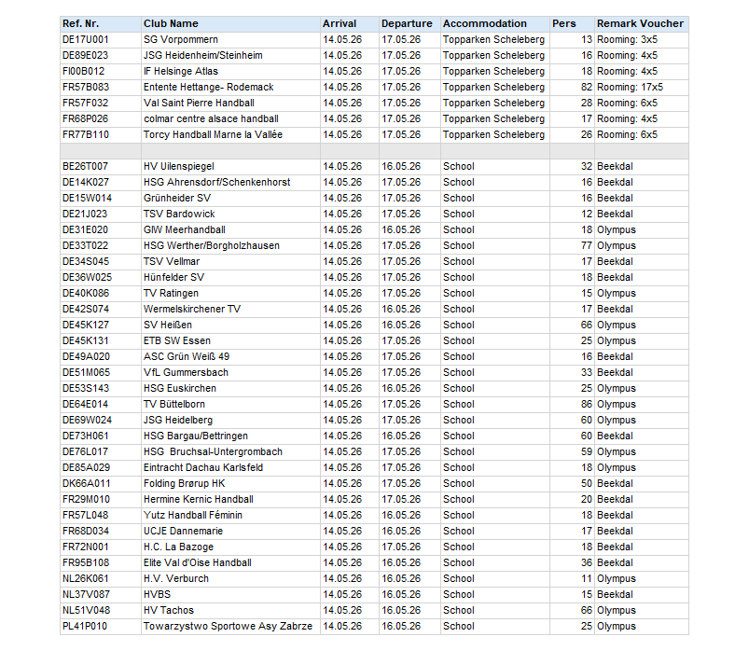Click club name SG Vorpommern

click(230, 40)
